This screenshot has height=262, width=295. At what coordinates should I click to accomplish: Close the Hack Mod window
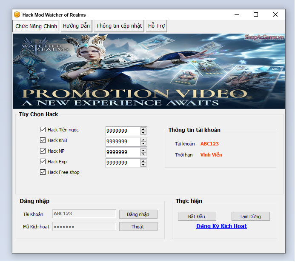[x=275, y=14]
